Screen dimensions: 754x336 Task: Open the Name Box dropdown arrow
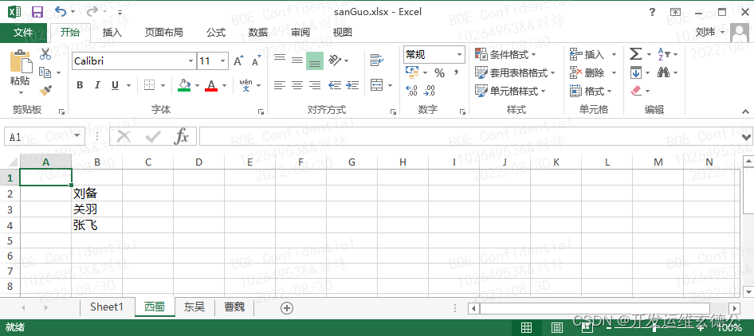click(77, 136)
